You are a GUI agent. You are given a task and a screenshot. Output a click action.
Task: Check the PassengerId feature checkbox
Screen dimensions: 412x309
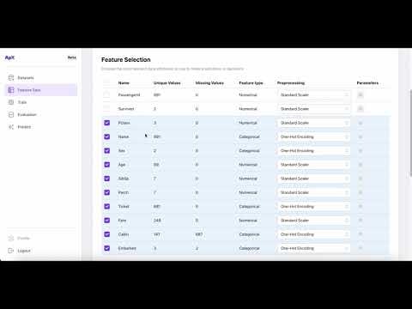click(106, 94)
